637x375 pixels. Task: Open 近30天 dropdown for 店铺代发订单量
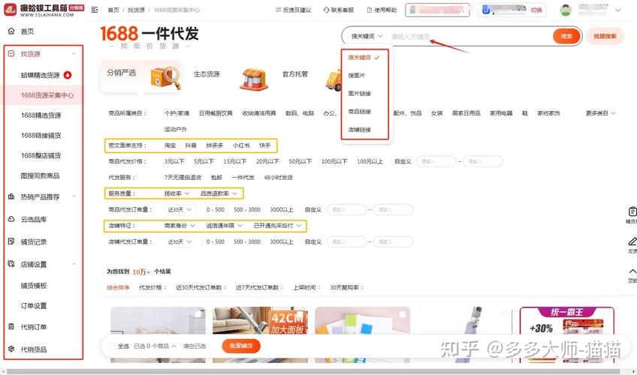(179, 241)
